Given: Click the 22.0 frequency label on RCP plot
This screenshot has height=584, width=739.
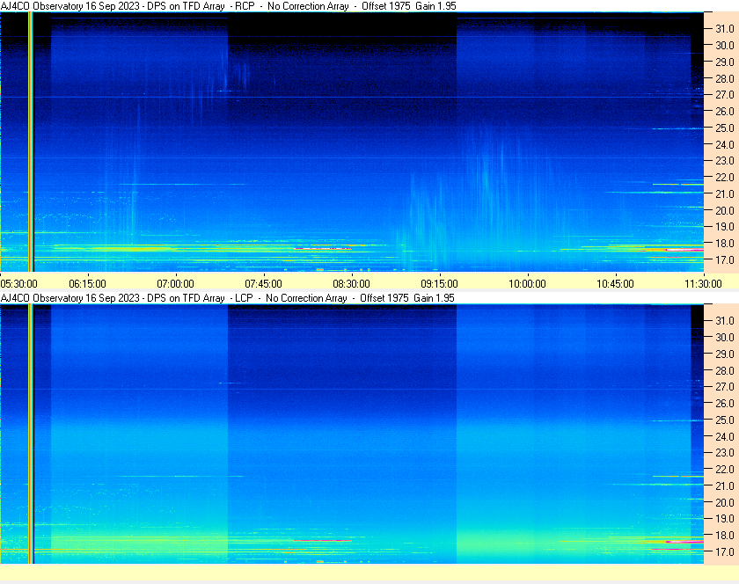Looking at the screenshot, I should (x=725, y=178).
